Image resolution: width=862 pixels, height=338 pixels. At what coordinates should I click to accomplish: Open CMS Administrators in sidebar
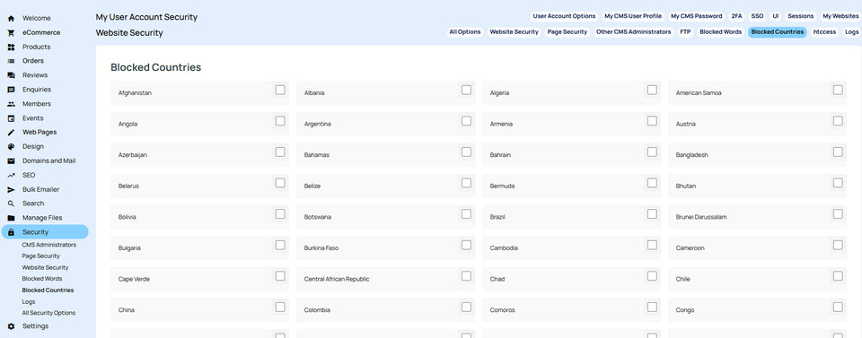48,245
